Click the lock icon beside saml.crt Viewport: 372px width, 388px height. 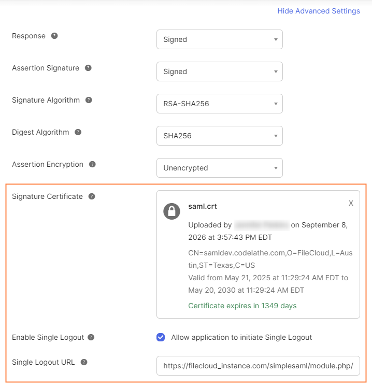171,211
